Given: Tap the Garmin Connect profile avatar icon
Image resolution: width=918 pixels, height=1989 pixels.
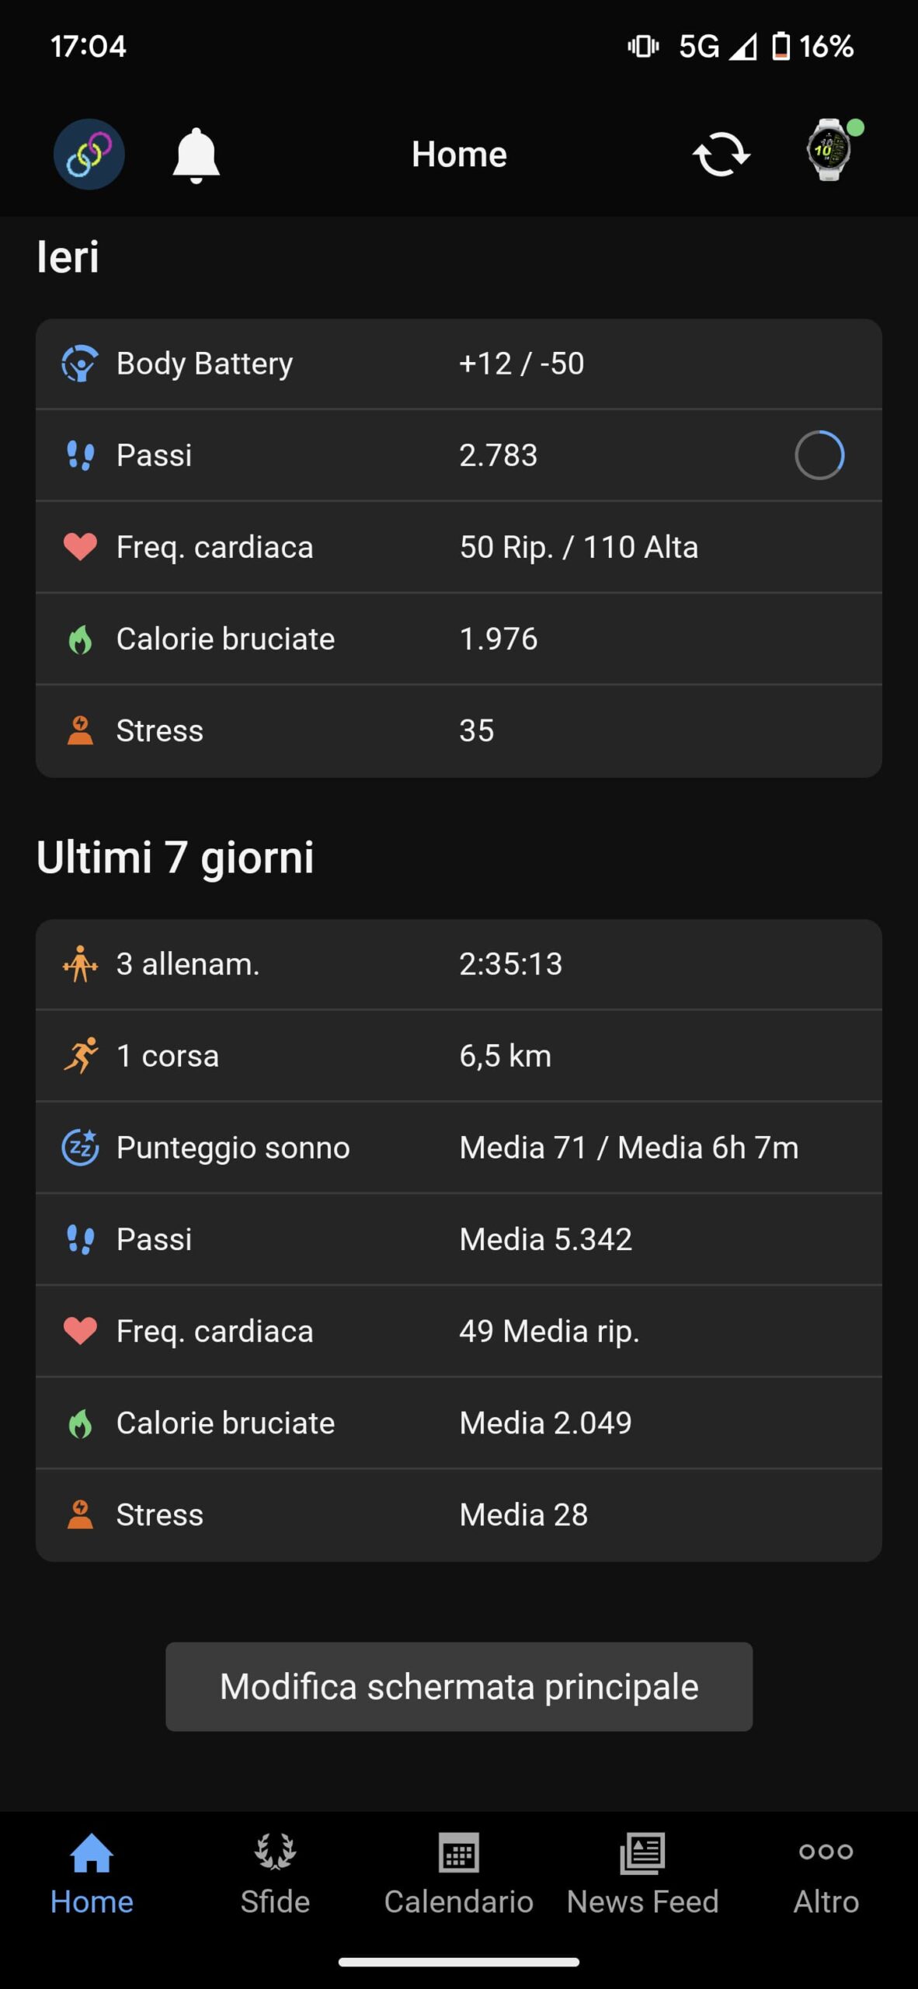Looking at the screenshot, I should [89, 154].
